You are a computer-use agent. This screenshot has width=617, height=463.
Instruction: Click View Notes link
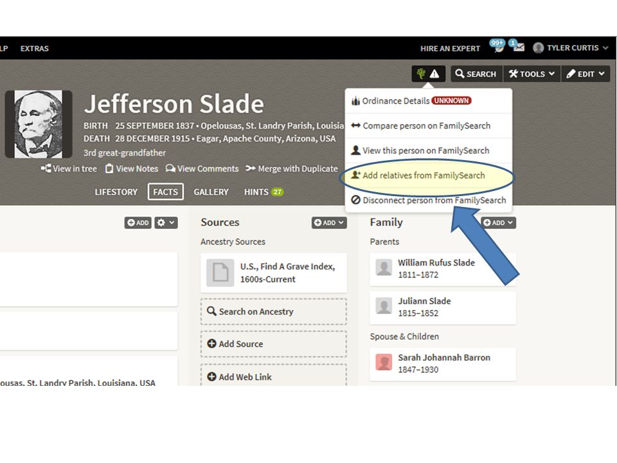pyautogui.click(x=132, y=168)
